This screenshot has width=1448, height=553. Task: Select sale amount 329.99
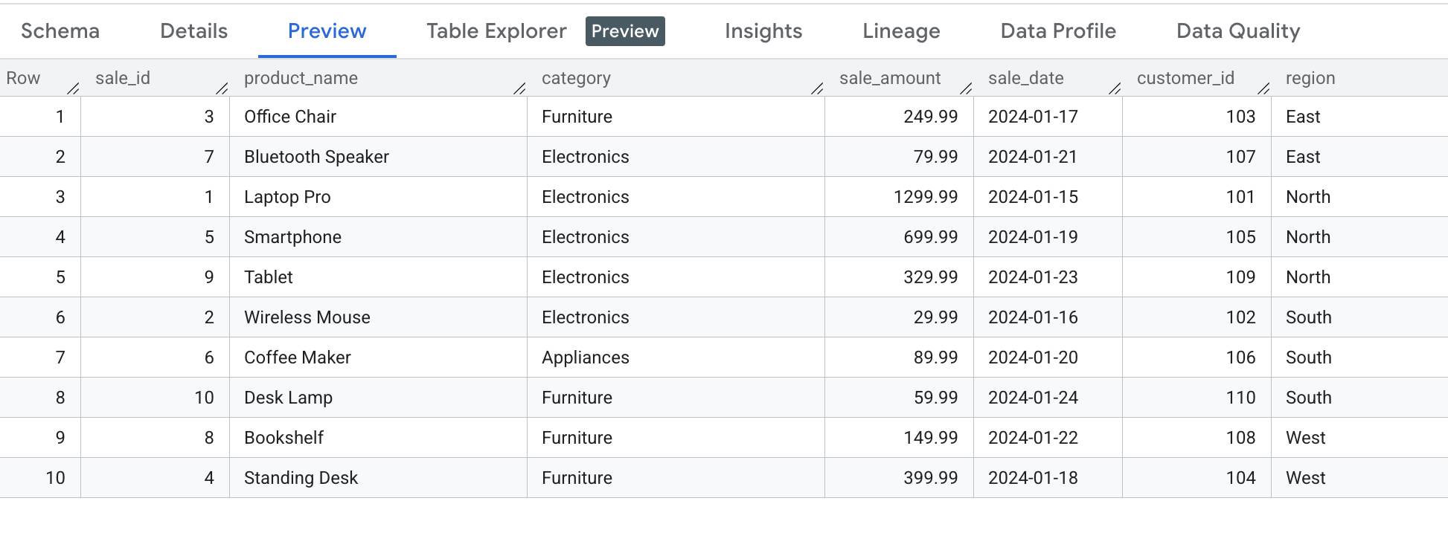pos(931,277)
